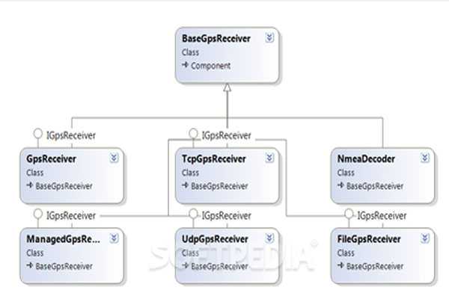
Task: Click IGpsReceiver lollipop circle above FileGpsReceiver
Action: [x=349, y=215]
